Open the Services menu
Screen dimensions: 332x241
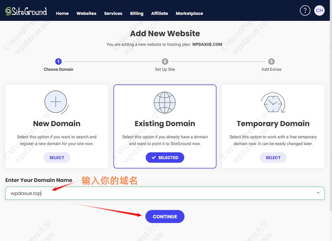click(x=113, y=13)
